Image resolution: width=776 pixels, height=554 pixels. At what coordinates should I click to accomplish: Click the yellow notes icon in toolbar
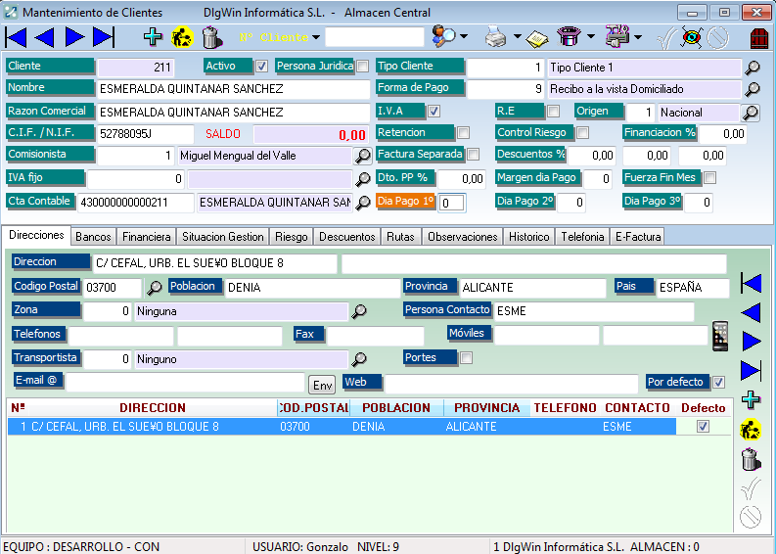pos(536,38)
